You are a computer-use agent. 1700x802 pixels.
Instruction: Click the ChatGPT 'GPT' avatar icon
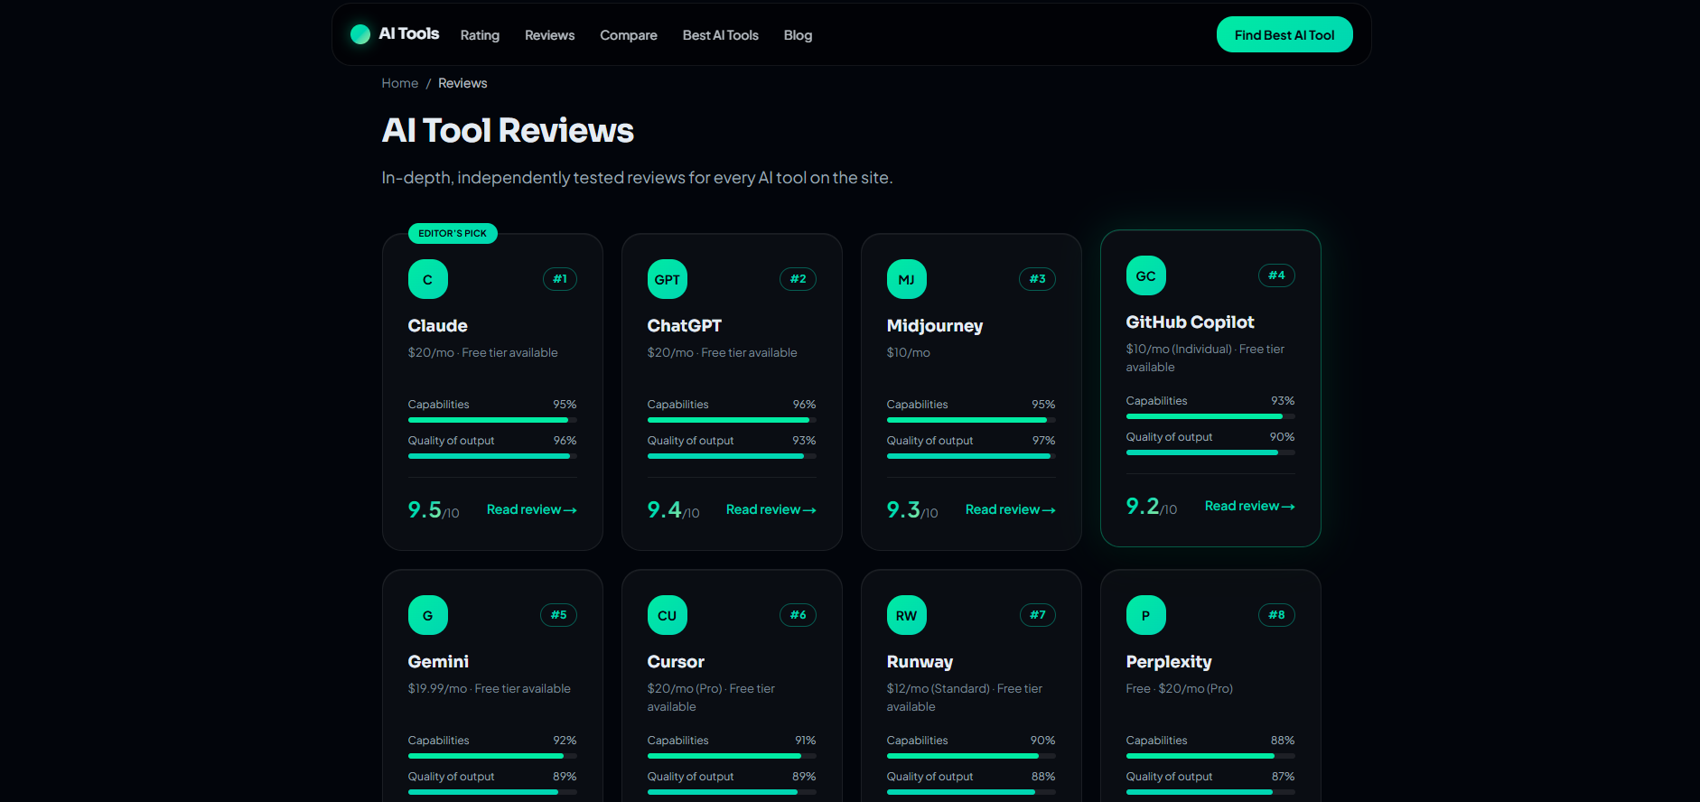pos(668,279)
